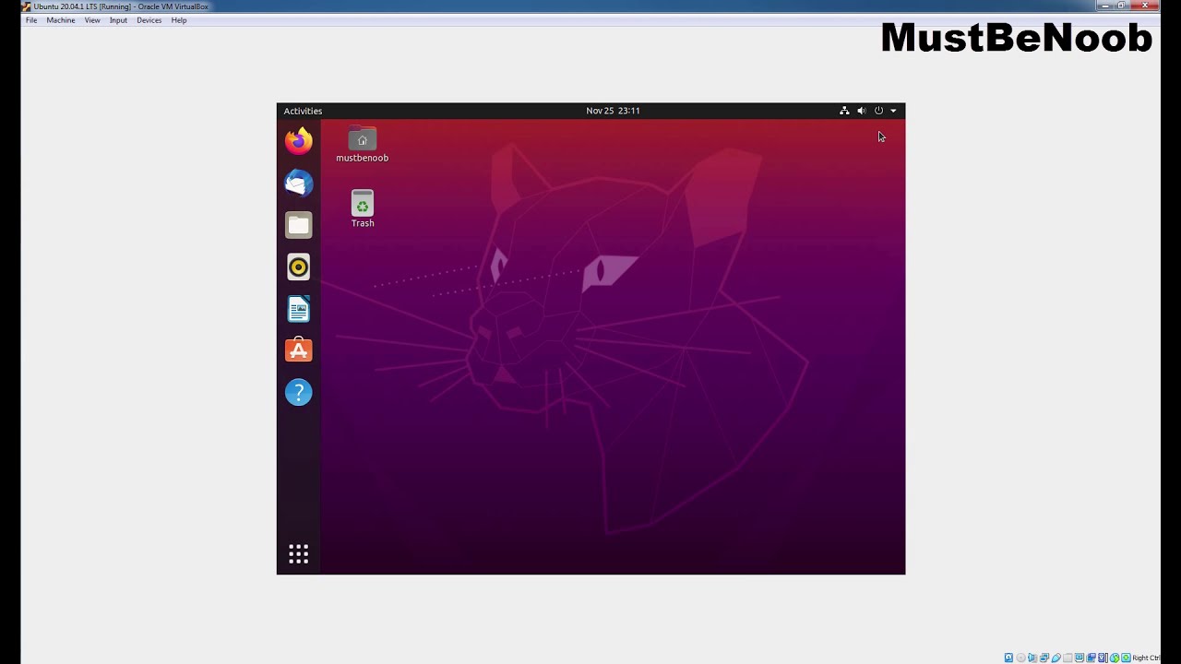This screenshot has width=1181, height=664.
Task: Open the VirtualBox Machine menu
Action: point(61,20)
